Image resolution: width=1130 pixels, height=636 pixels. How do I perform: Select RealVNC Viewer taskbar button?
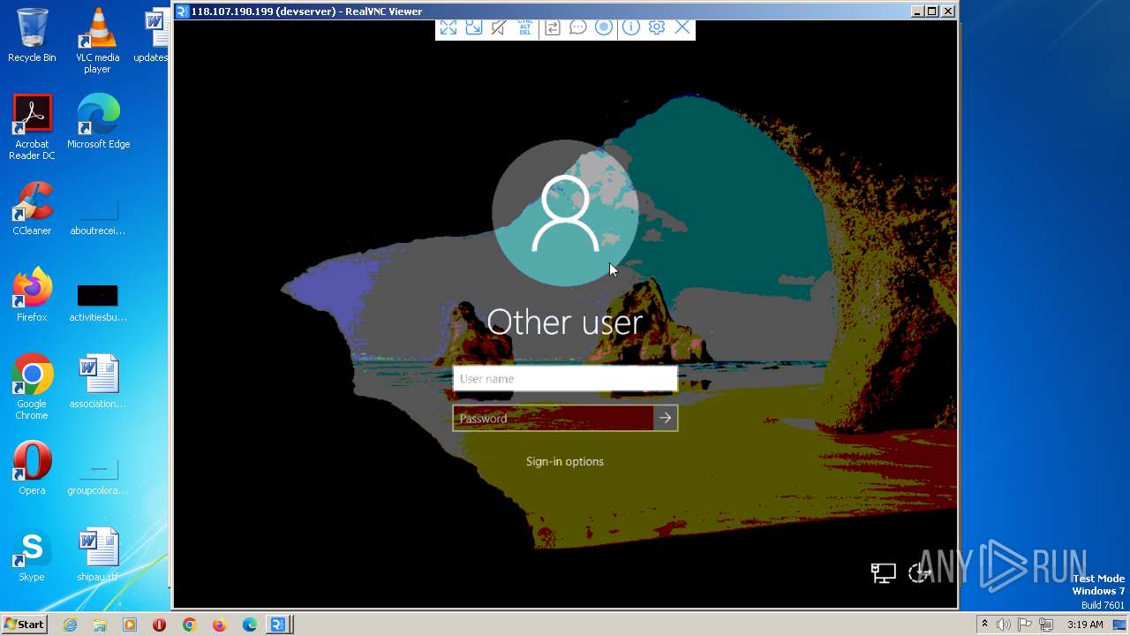(279, 625)
